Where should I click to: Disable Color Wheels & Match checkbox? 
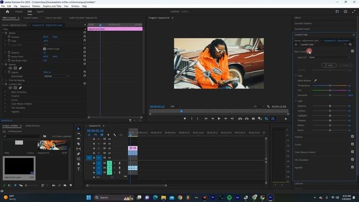click(x=352, y=152)
